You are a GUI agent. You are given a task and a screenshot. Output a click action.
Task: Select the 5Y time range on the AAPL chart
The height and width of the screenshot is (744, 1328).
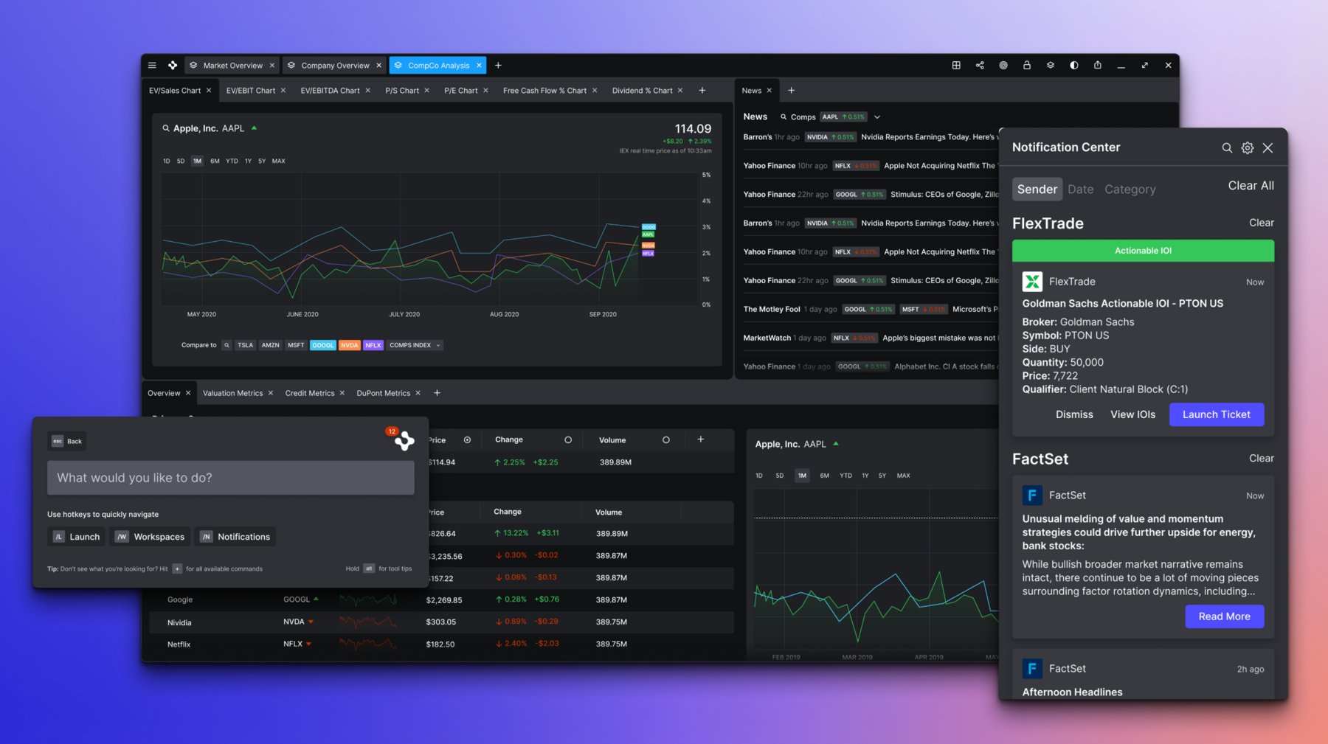pos(263,161)
